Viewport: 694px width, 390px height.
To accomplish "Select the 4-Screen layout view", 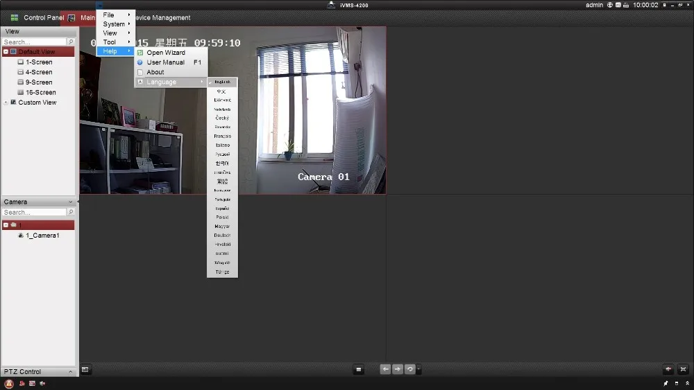I will [39, 72].
